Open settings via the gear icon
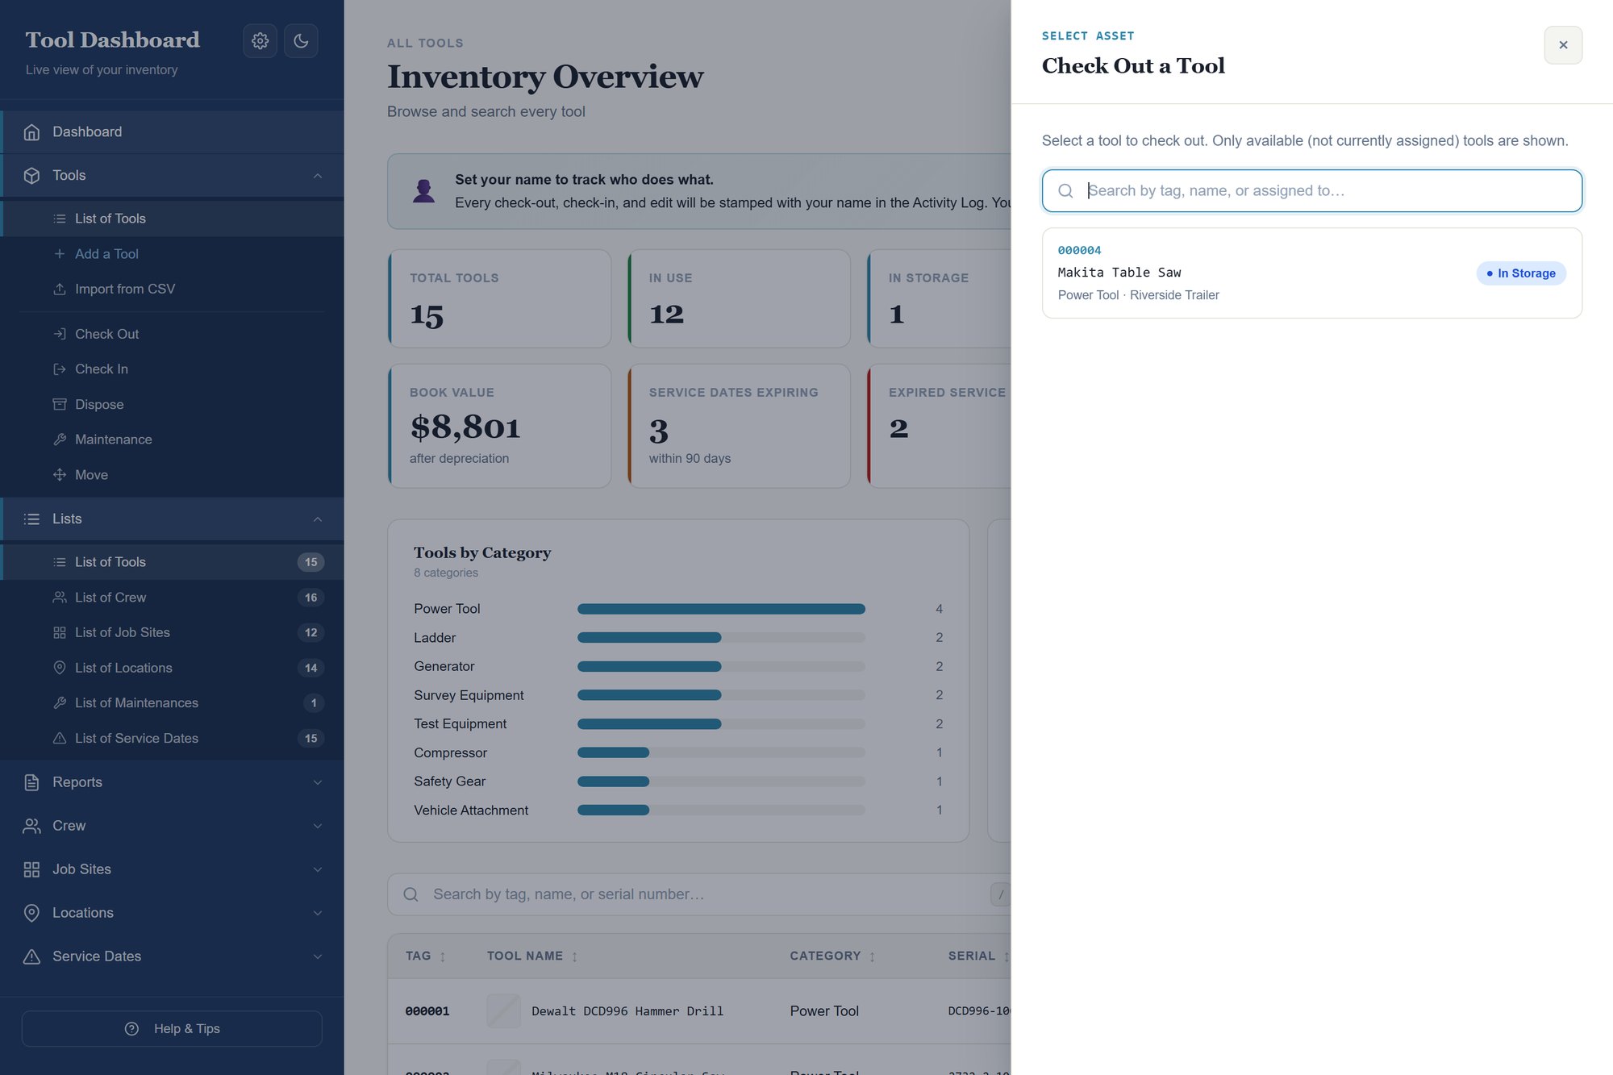The width and height of the screenshot is (1613, 1075). point(260,41)
